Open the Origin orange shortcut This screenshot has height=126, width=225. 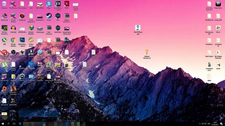[x=5, y=89]
